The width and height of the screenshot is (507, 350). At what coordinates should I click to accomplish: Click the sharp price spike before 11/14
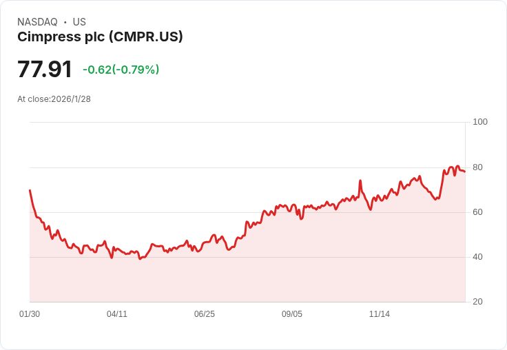[x=360, y=181]
